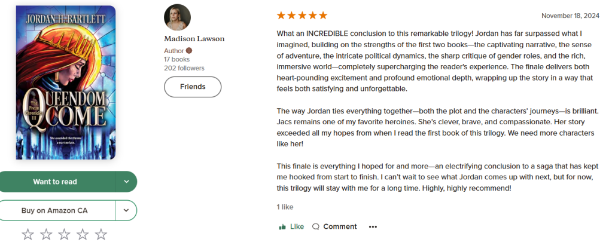Click the Want to read button
Viewport: 612px width, 245px height.
click(x=55, y=182)
